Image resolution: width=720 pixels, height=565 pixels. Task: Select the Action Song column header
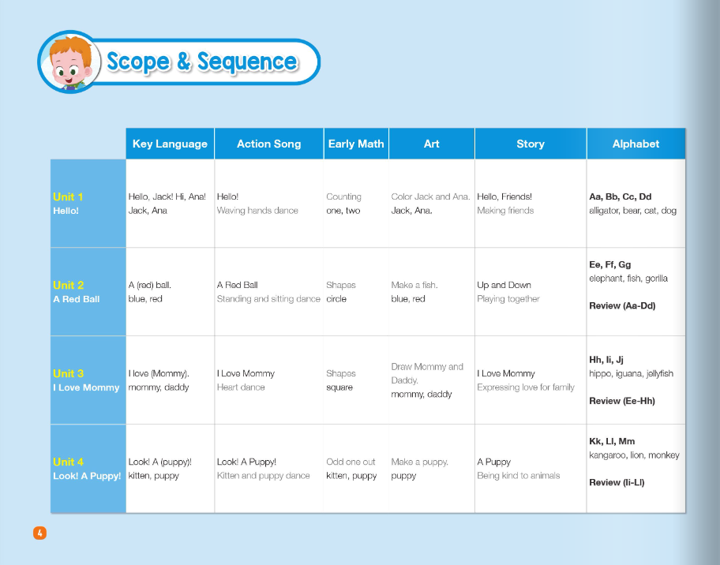pos(268,144)
